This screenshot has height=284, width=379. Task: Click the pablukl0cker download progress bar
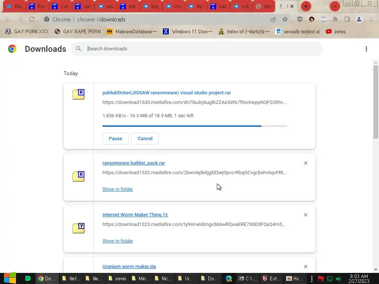pyautogui.click(x=195, y=126)
